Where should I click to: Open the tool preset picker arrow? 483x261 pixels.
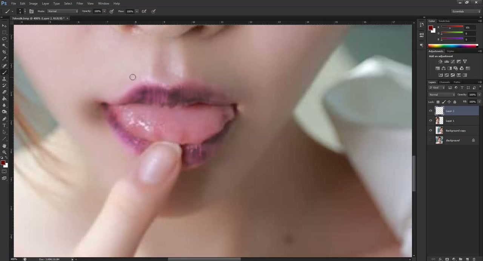click(12, 11)
